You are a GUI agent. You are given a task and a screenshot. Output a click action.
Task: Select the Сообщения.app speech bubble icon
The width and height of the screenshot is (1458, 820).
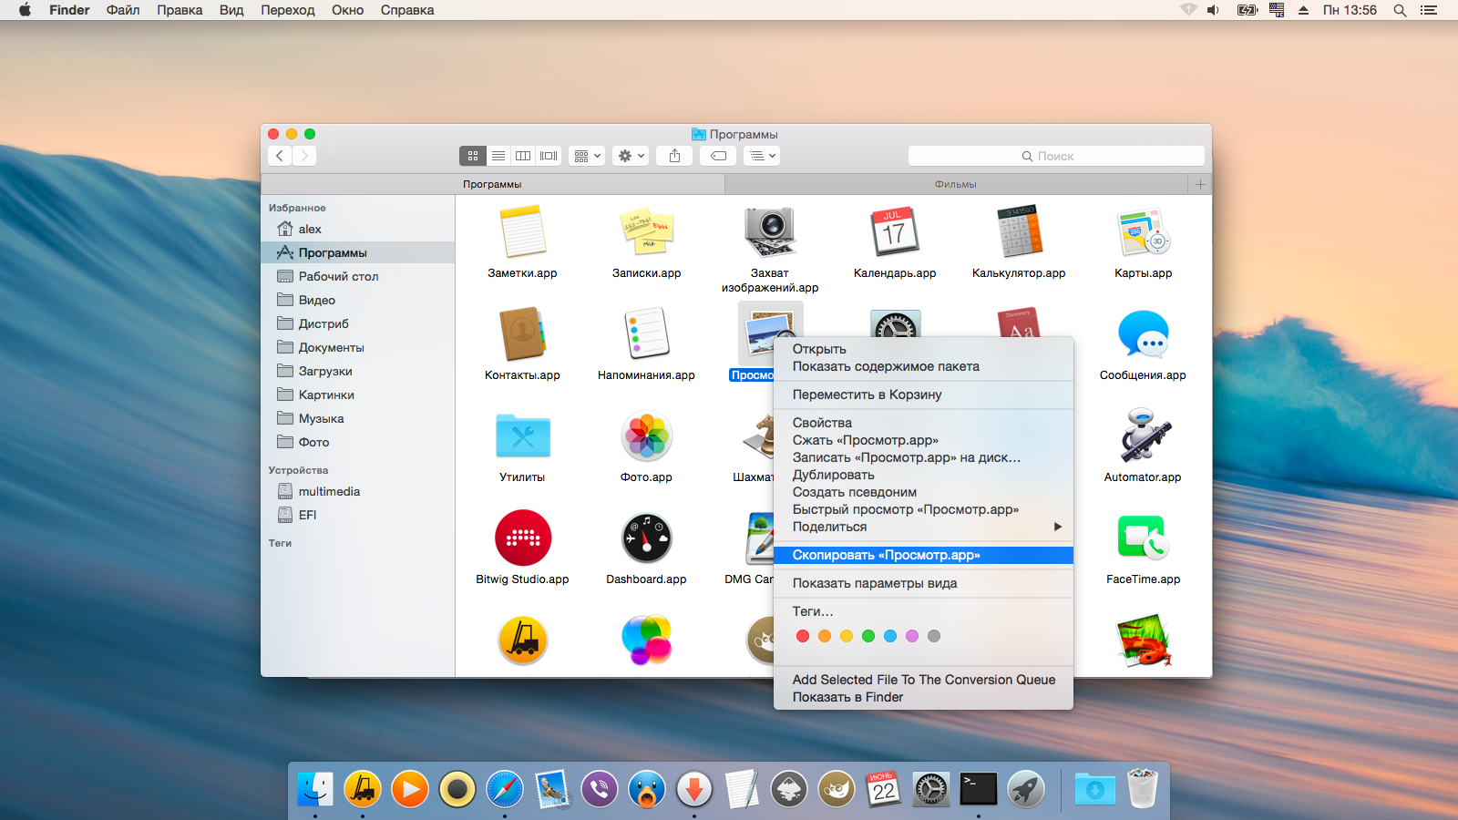[x=1143, y=333]
